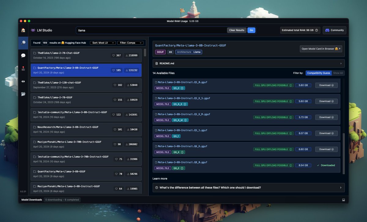Select QuantFactory/Meta-Llama-3-8B-Instruct-GGUF result
This screenshot has width=367, height=222.
click(x=86, y=70)
